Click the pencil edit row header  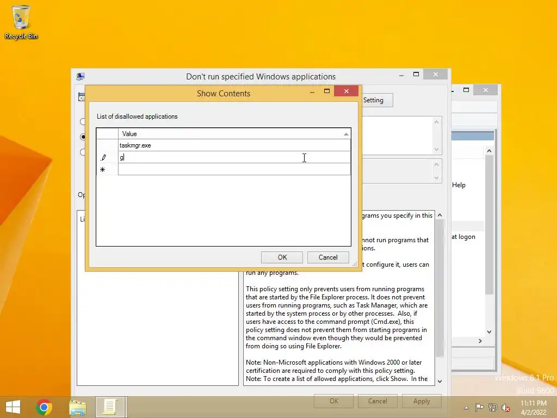(107, 157)
